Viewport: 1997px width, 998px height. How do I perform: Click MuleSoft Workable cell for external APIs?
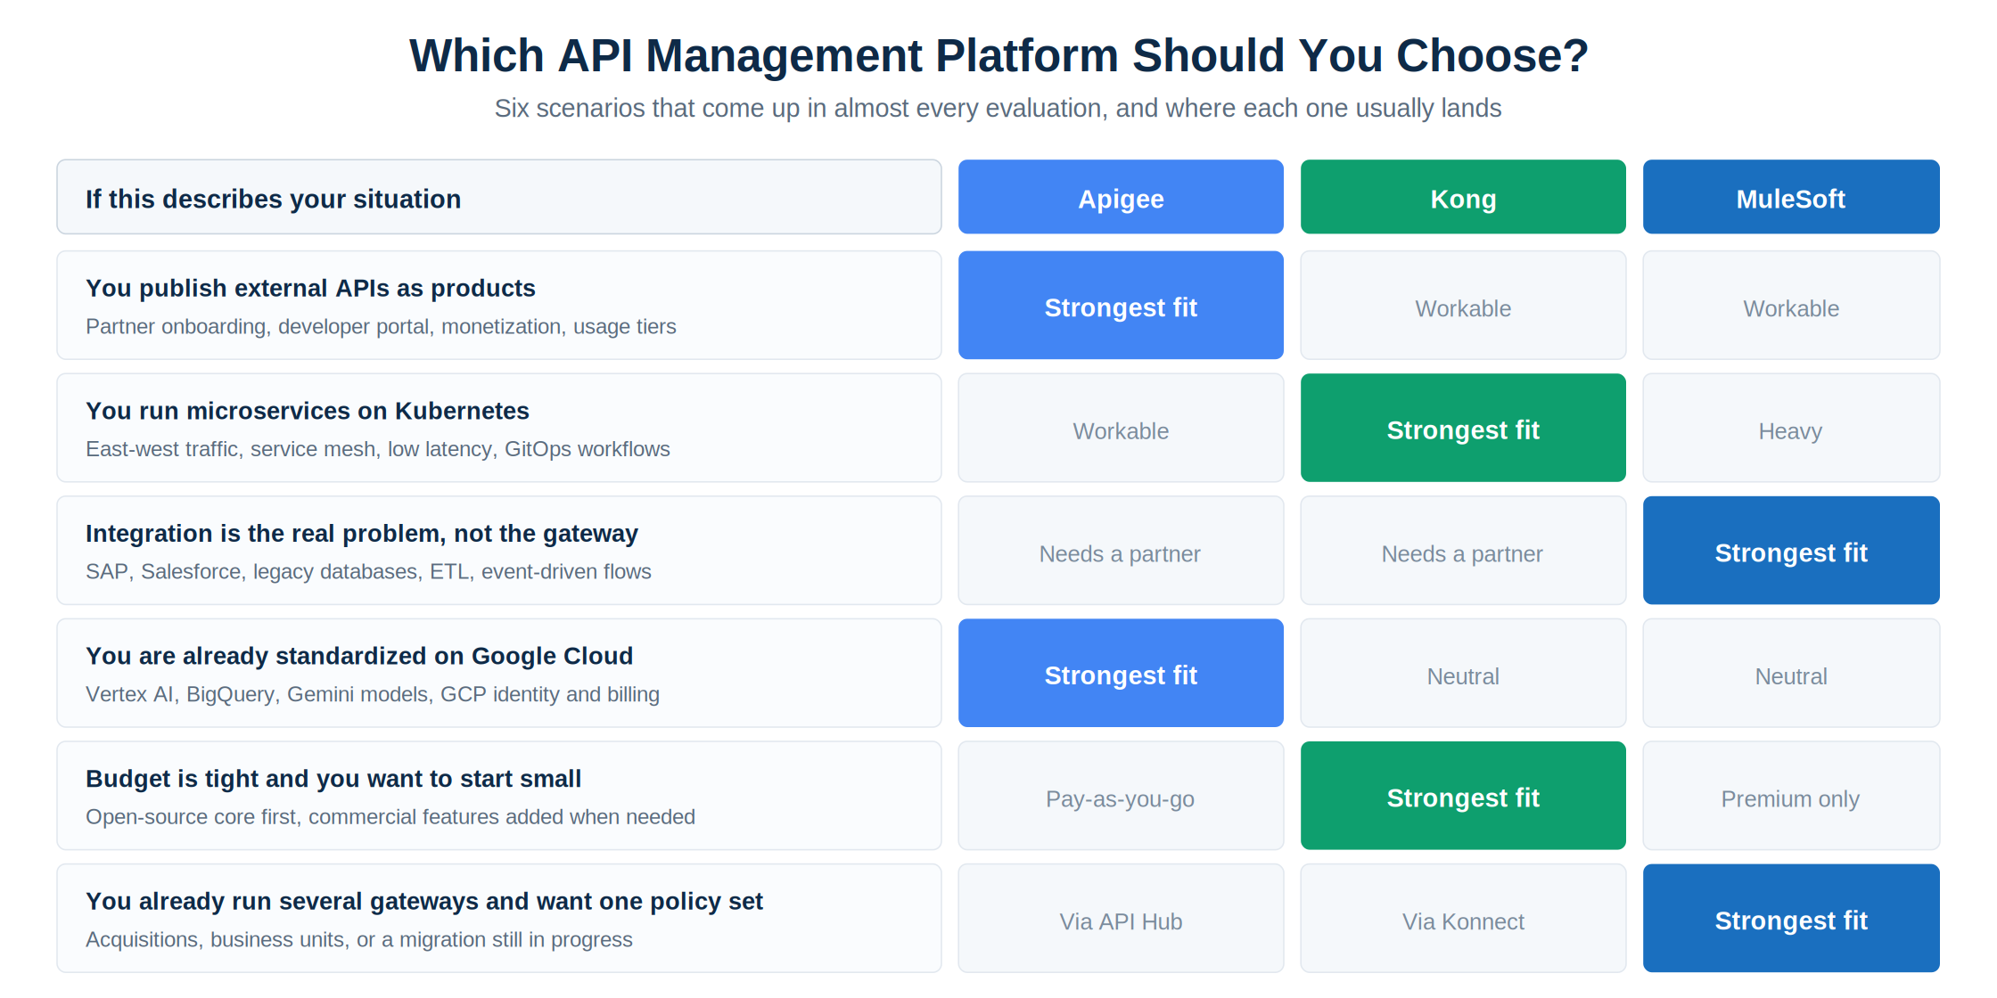(x=1791, y=305)
